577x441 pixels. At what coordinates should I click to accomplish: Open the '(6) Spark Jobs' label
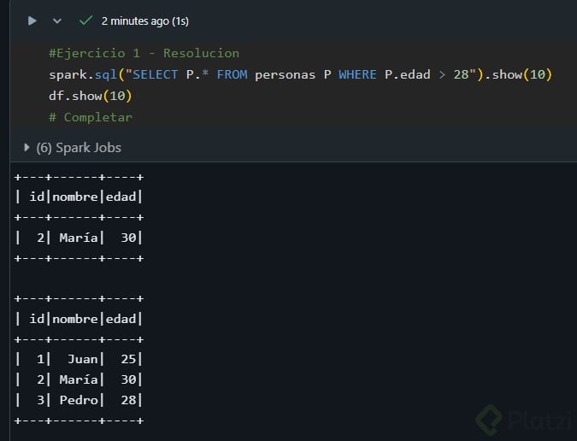(79, 148)
